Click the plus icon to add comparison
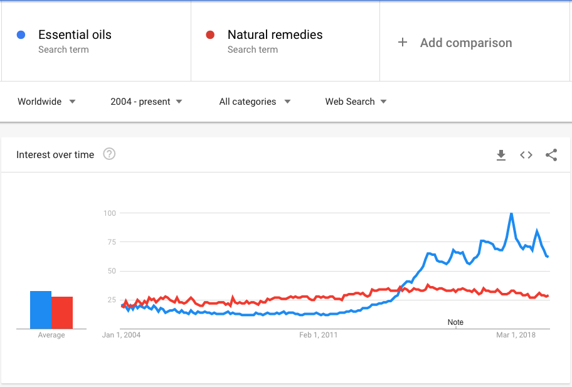 pyautogui.click(x=403, y=43)
